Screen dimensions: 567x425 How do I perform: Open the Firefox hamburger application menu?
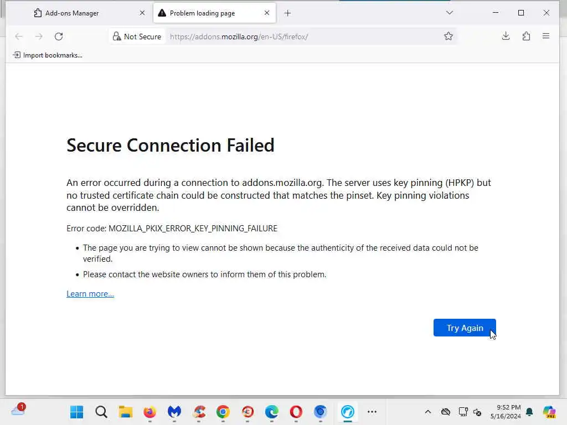click(546, 37)
